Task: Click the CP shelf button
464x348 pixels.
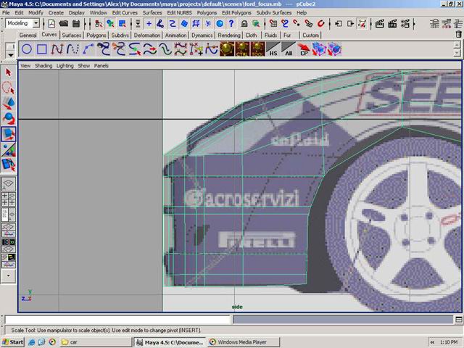Action: click(x=304, y=50)
